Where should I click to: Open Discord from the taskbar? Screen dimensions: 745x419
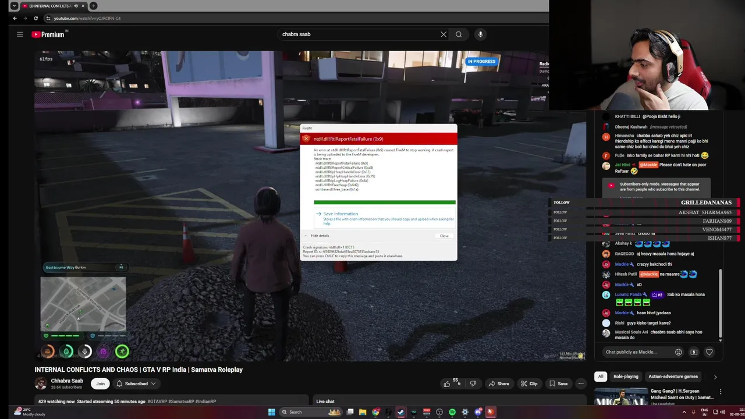coord(477,412)
